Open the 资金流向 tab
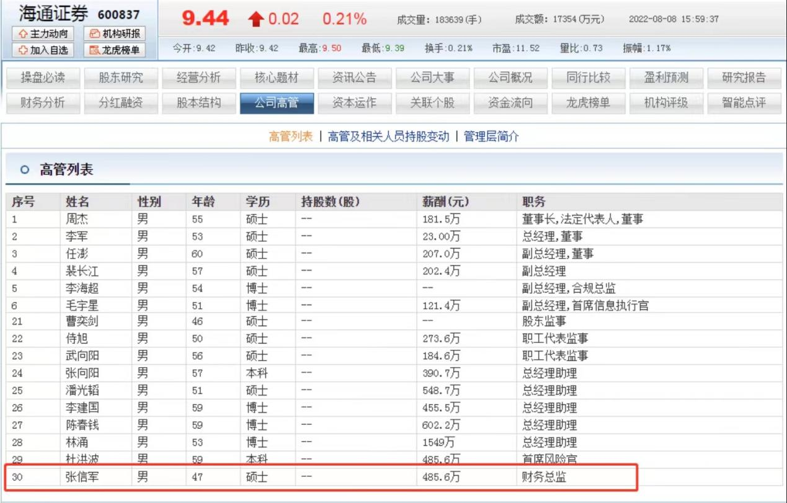Viewport: 787px width, 503px height. 510,103
